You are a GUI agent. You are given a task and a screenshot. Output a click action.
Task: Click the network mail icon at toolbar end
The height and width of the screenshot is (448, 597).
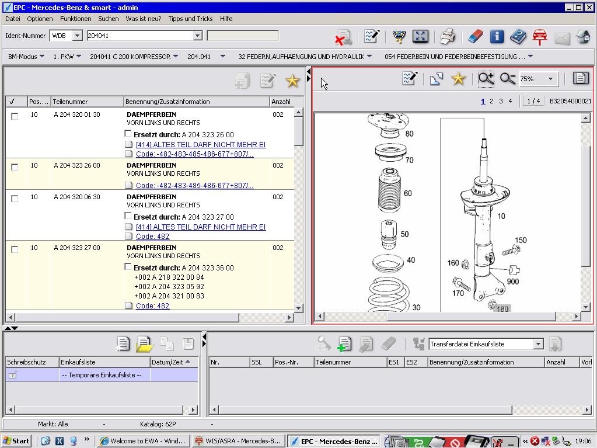coord(583,37)
